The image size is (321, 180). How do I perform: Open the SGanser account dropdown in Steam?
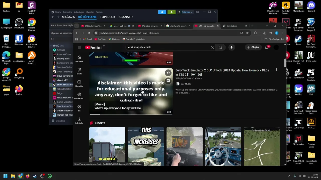pyautogui.click(x=187, y=12)
